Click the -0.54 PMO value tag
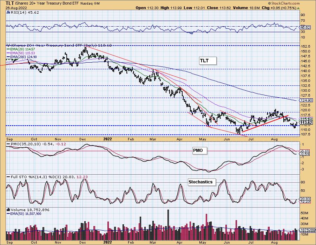Viewport: 316px width, 245px height. click(x=305, y=154)
